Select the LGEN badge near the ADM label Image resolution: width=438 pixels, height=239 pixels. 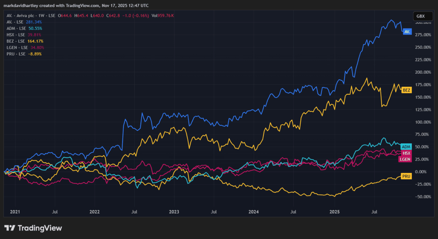[x=405, y=160]
